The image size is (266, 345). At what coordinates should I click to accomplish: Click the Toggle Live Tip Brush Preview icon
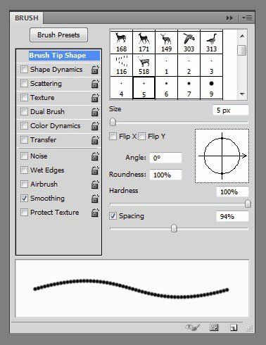click(193, 327)
